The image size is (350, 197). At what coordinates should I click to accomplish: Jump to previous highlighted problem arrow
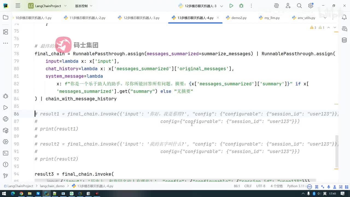(x=329, y=28)
